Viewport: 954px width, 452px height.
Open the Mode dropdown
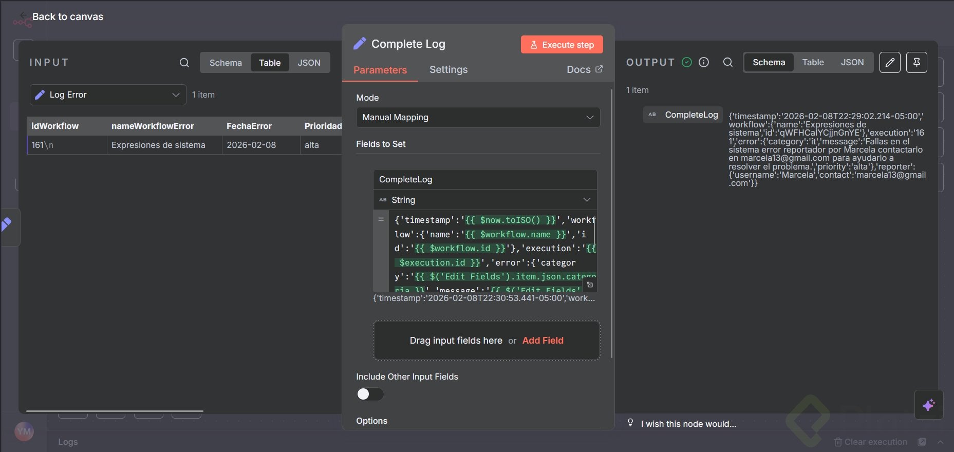pos(478,117)
